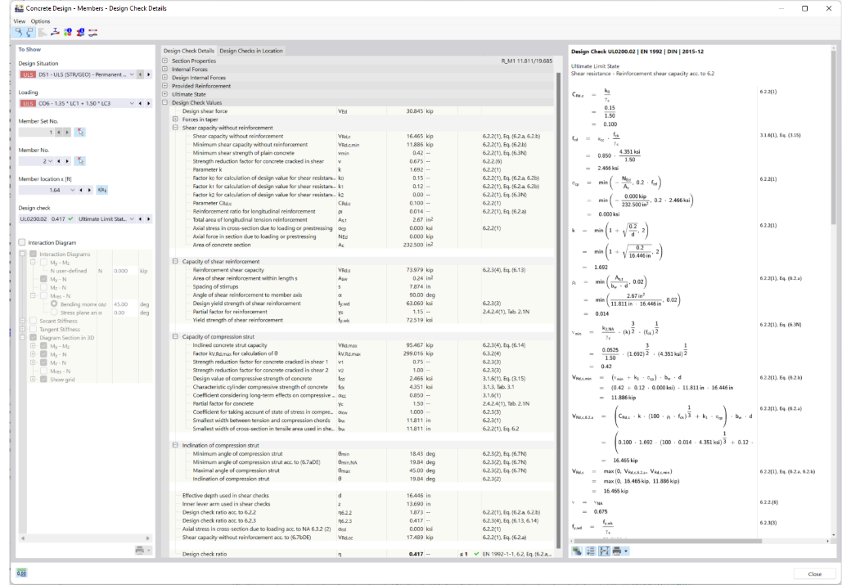Expand the Secant Stiffness tree node

pos(23,321)
